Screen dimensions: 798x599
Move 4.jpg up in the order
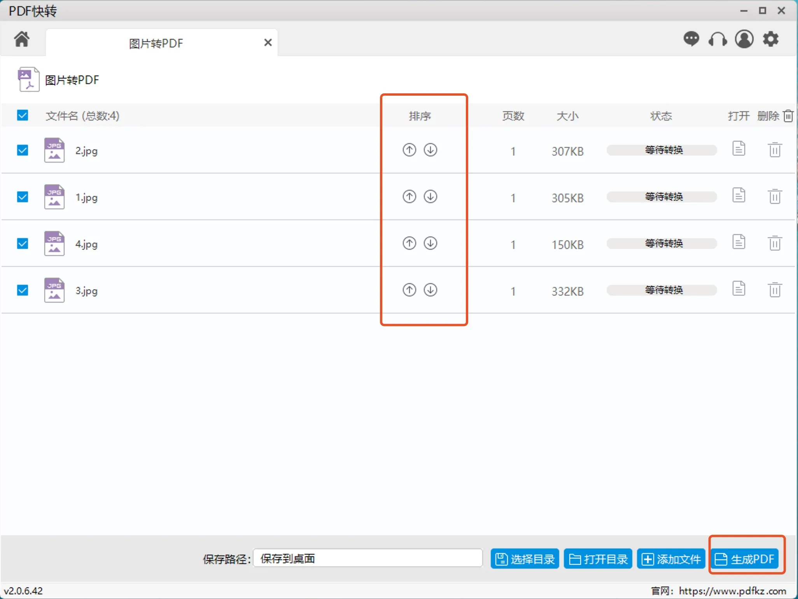click(x=409, y=243)
